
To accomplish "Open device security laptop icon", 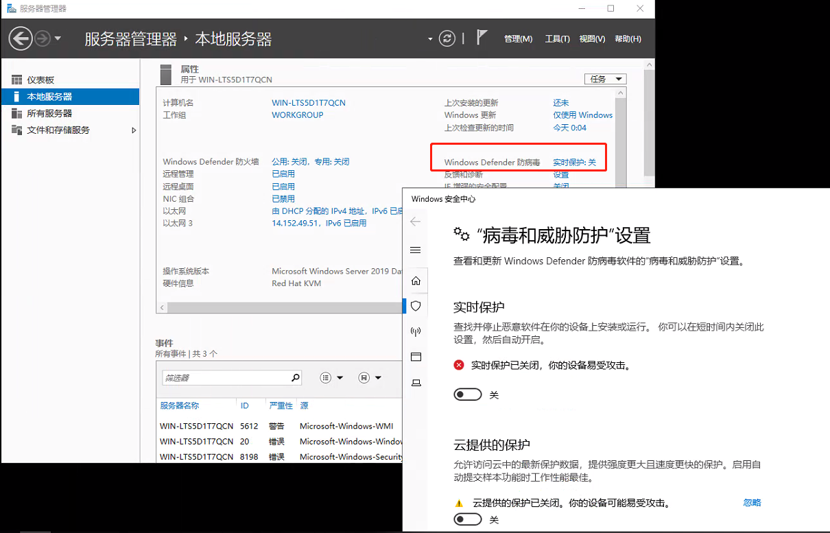I will (415, 383).
